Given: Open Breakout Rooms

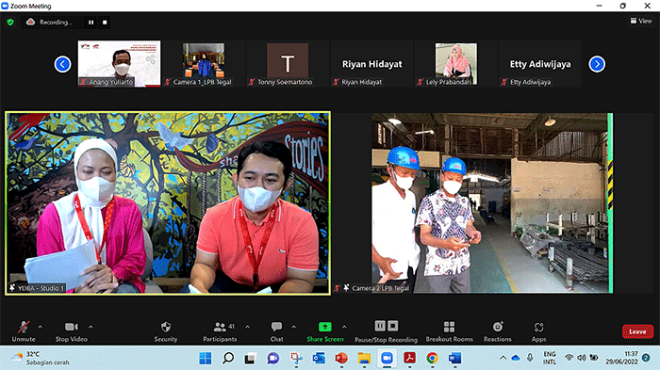Looking at the screenshot, I should tap(449, 327).
